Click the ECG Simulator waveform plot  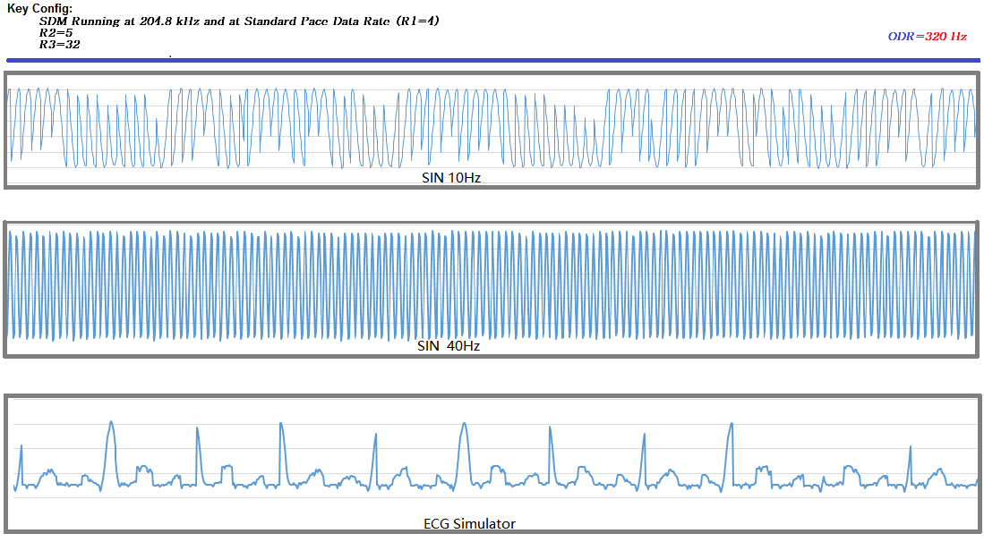point(492,463)
